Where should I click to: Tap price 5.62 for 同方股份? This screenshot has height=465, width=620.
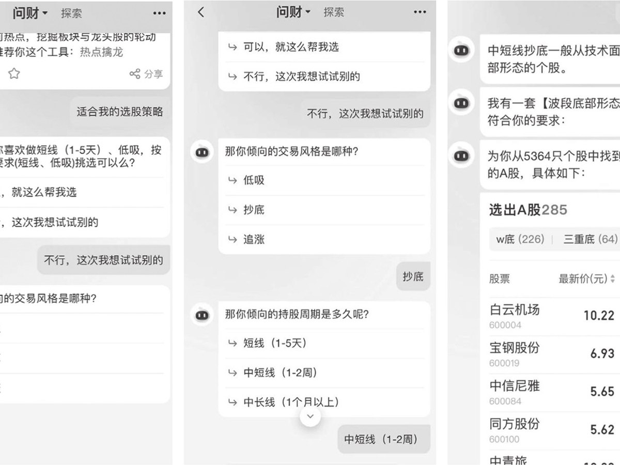602,430
